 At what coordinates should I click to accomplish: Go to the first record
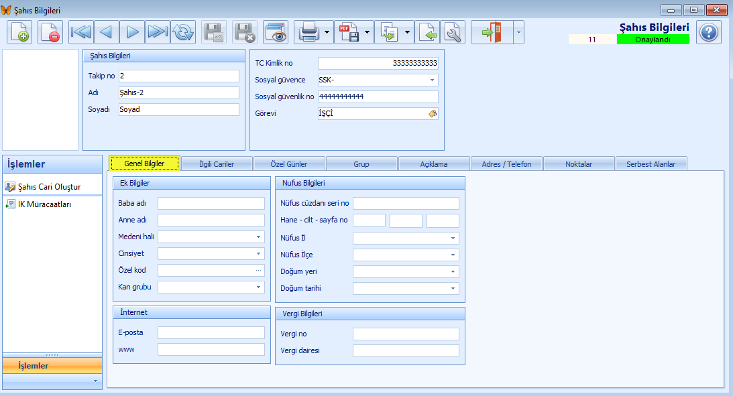pyautogui.click(x=80, y=32)
